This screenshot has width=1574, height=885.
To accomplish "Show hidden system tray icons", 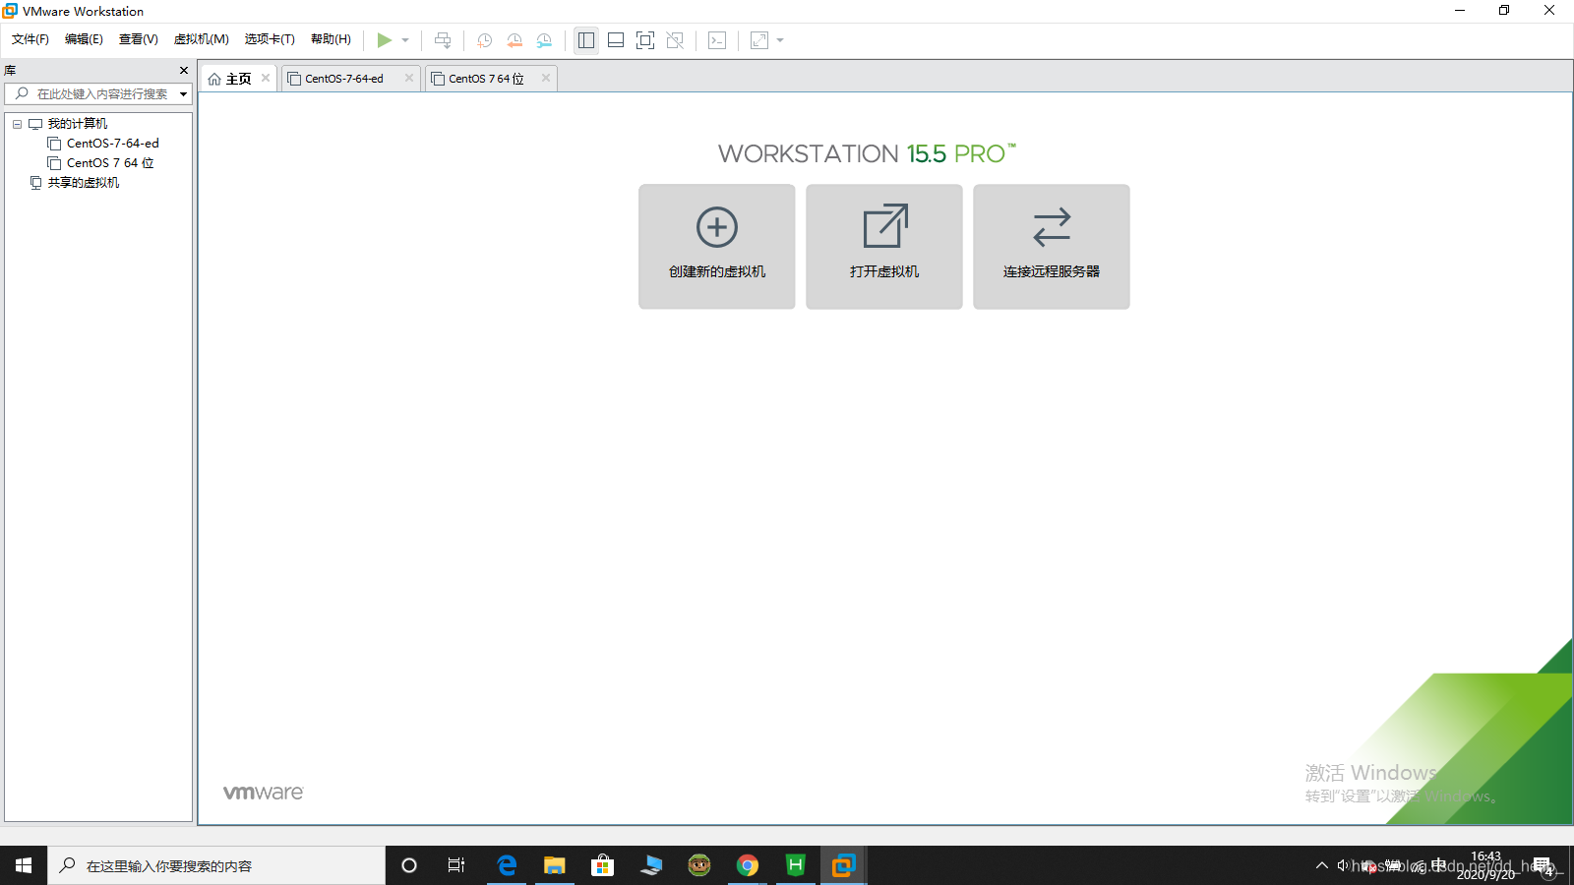I will click(x=1321, y=865).
